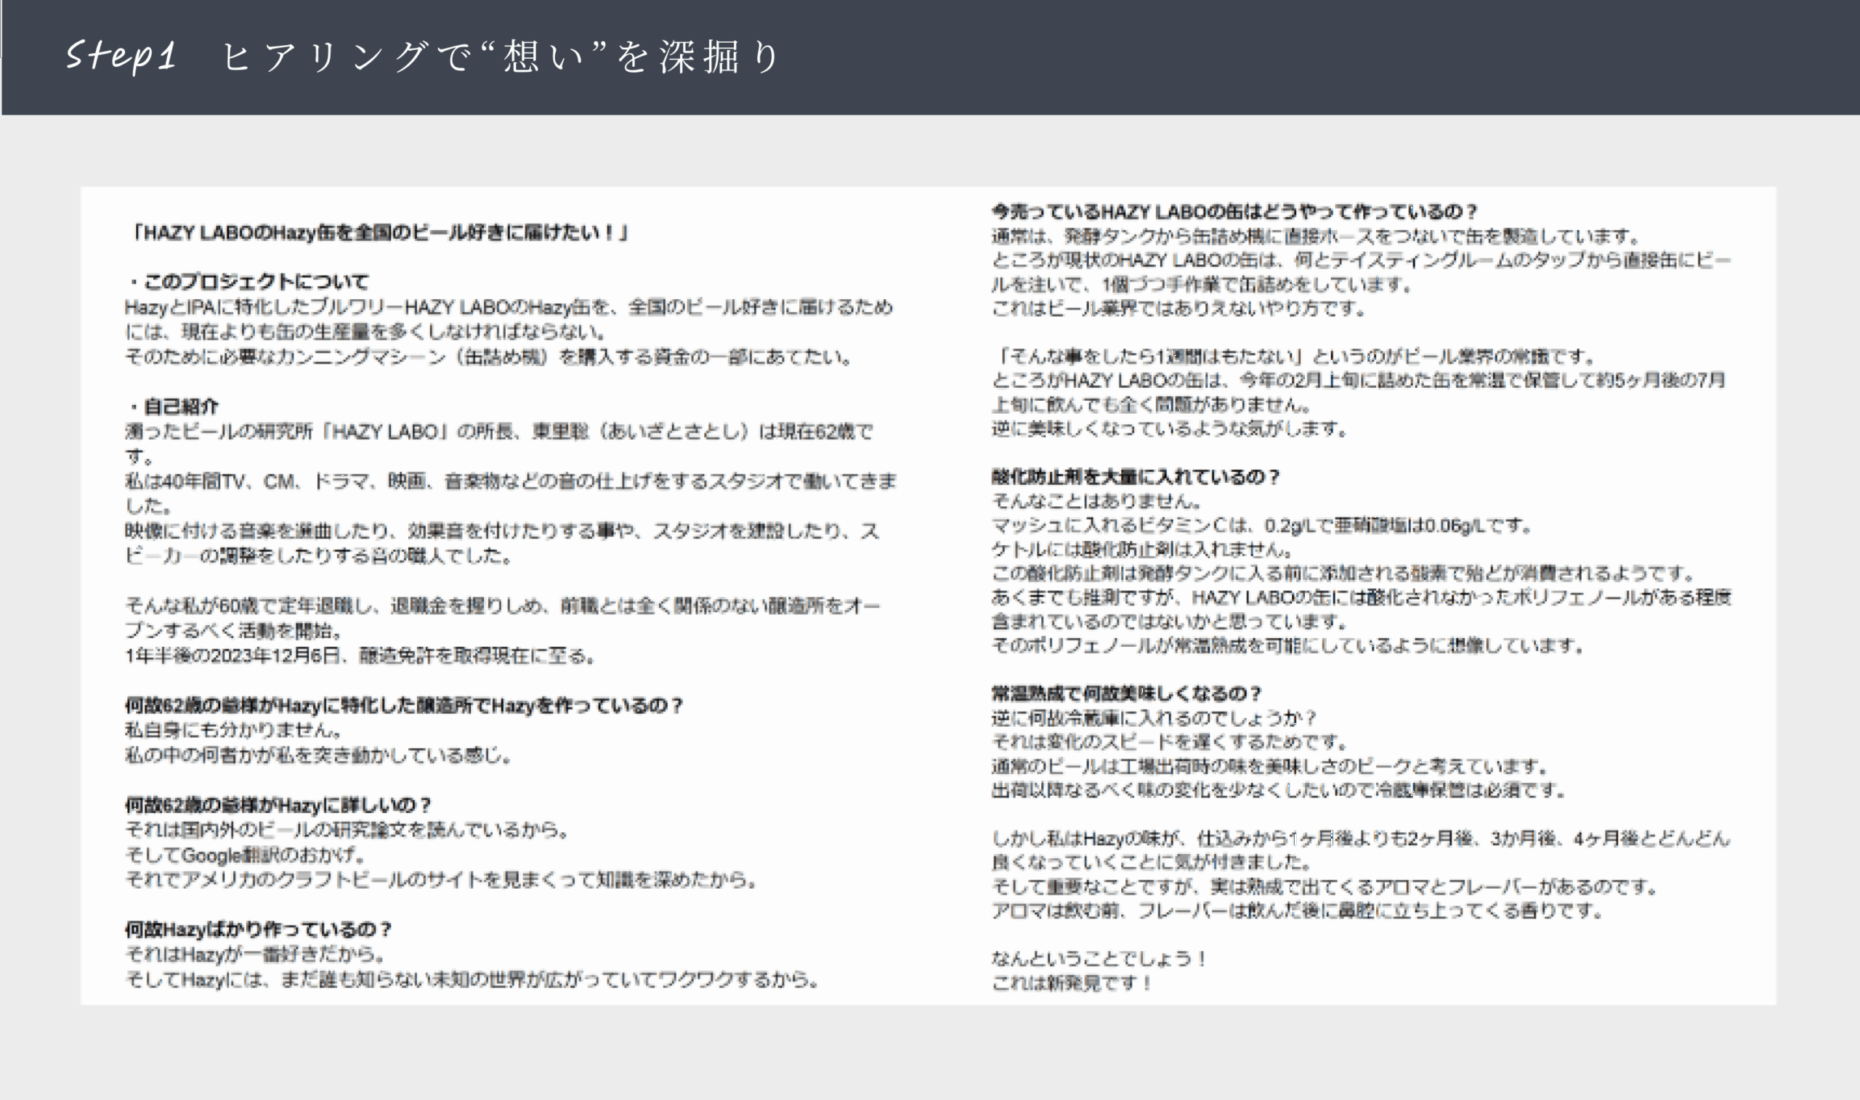Image resolution: width=1860 pixels, height=1100 pixels.
Task: Click the line starting "しかし私はHazyの味が、仕込みから"
Action: click(1361, 839)
